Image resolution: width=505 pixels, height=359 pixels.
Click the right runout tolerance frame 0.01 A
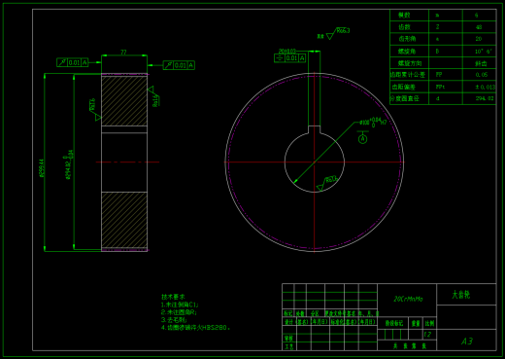[x=179, y=65]
